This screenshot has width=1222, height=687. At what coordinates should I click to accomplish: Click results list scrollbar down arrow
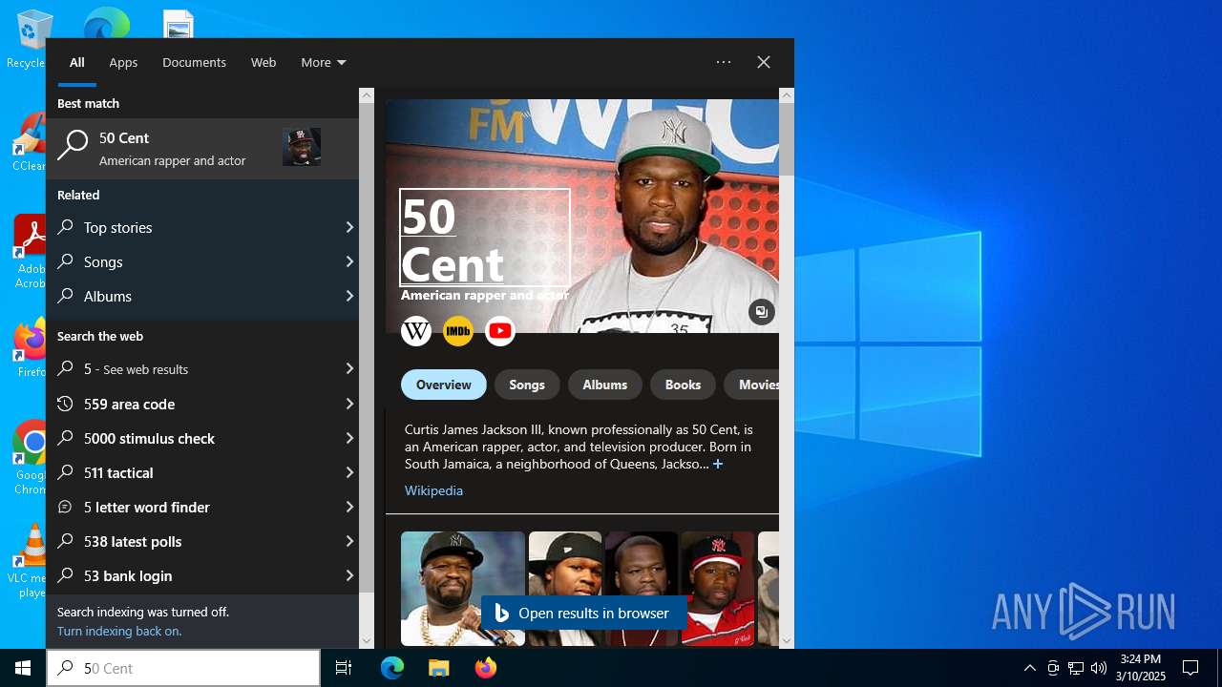tap(367, 640)
